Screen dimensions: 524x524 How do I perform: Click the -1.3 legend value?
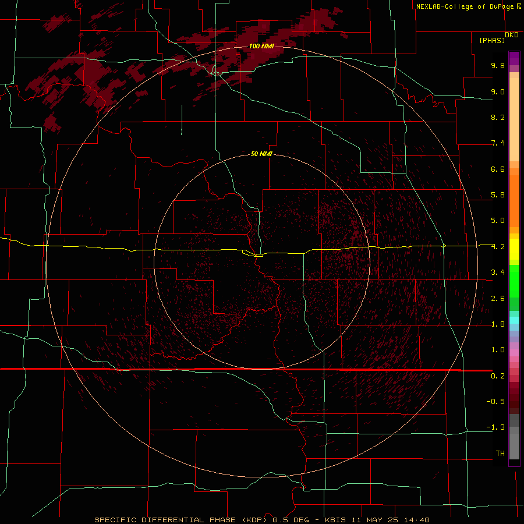pyautogui.click(x=495, y=427)
